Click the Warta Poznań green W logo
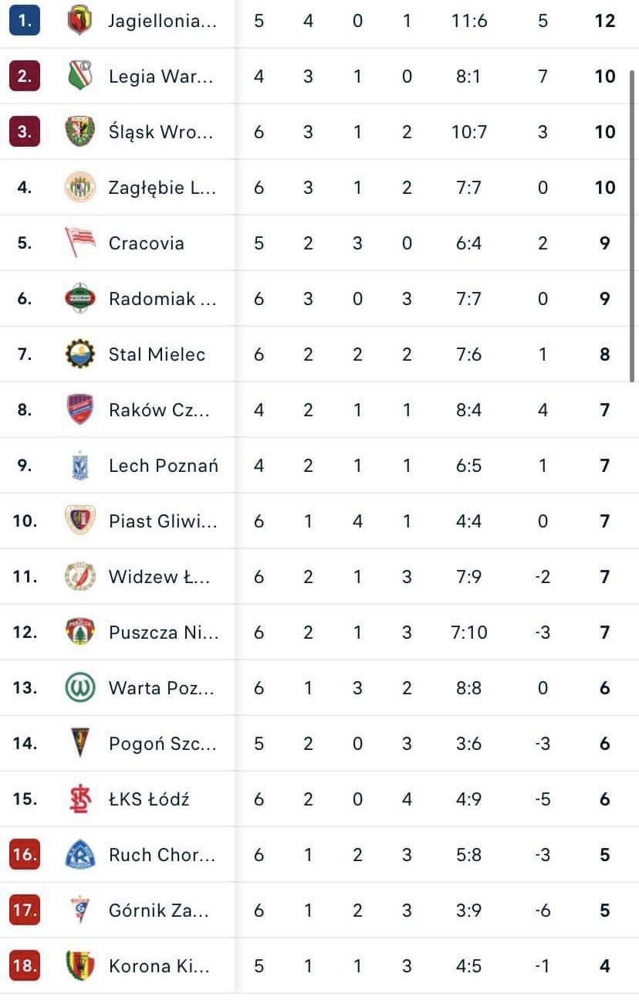Screen dimensions: 639x1004 pyautogui.click(x=79, y=687)
